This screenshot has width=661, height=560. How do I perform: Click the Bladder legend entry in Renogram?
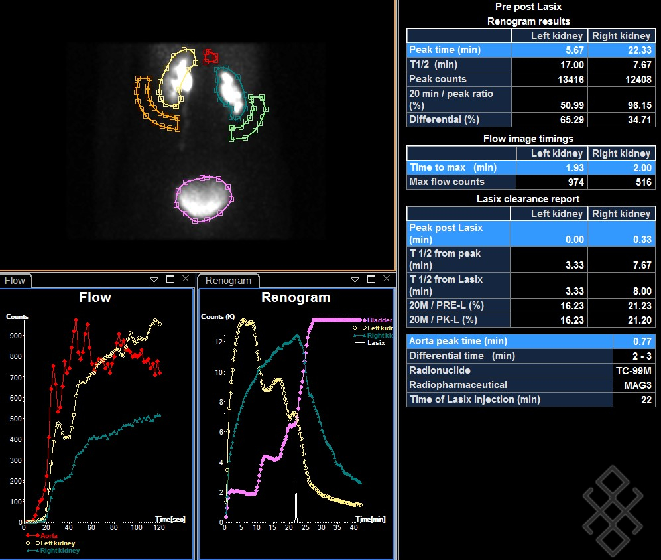[379, 320]
